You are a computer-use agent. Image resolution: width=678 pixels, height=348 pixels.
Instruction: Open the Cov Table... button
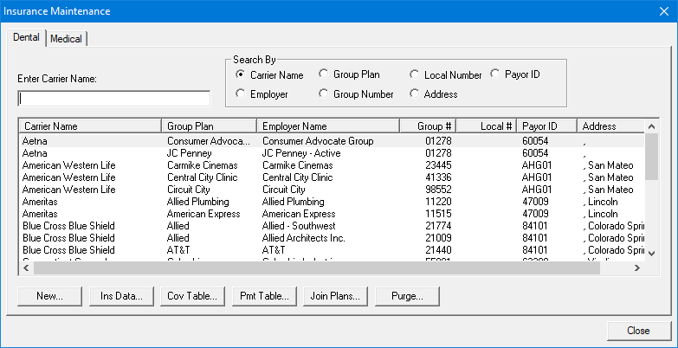(x=193, y=296)
